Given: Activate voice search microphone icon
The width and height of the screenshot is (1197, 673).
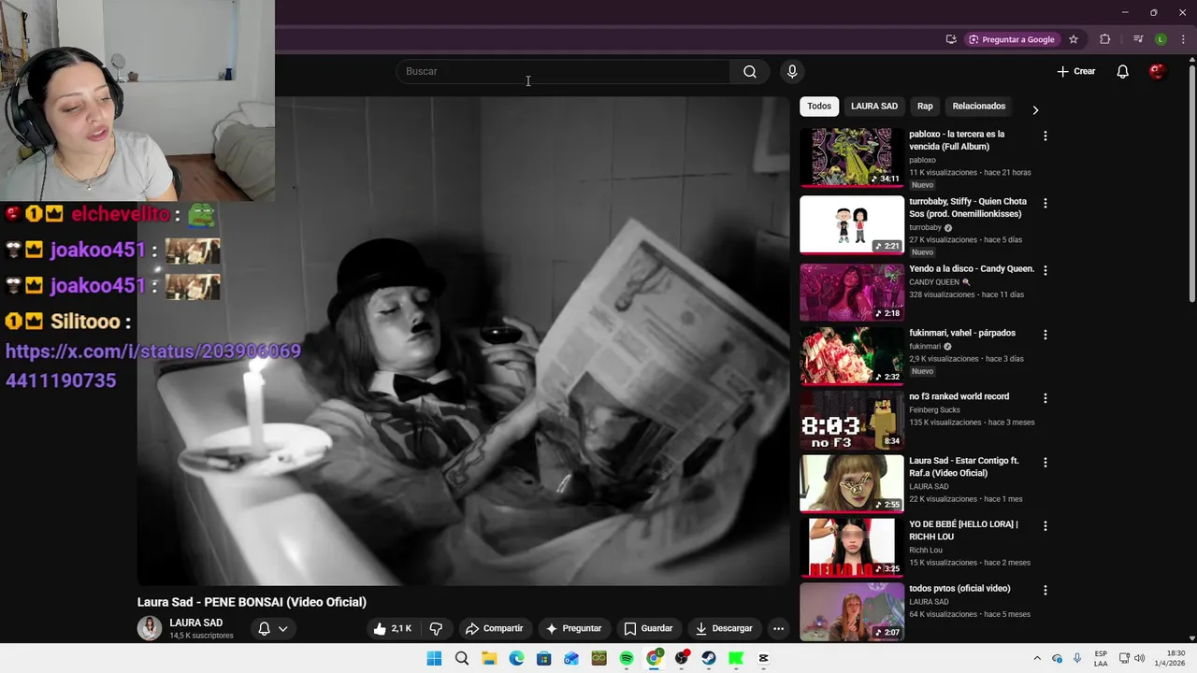Looking at the screenshot, I should click(792, 72).
